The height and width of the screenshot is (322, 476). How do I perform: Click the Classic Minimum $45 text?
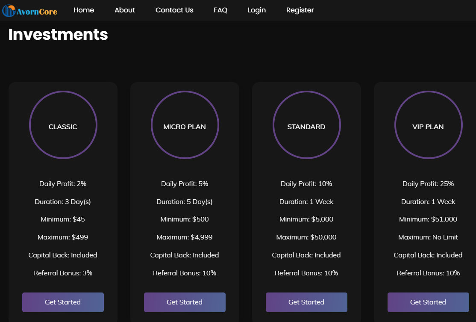click(63, 219)
